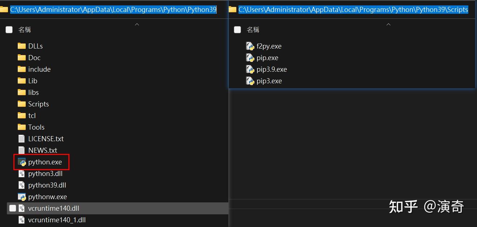
Task: Select the pip3.exe file icon
Action: [x=250, y=81]
